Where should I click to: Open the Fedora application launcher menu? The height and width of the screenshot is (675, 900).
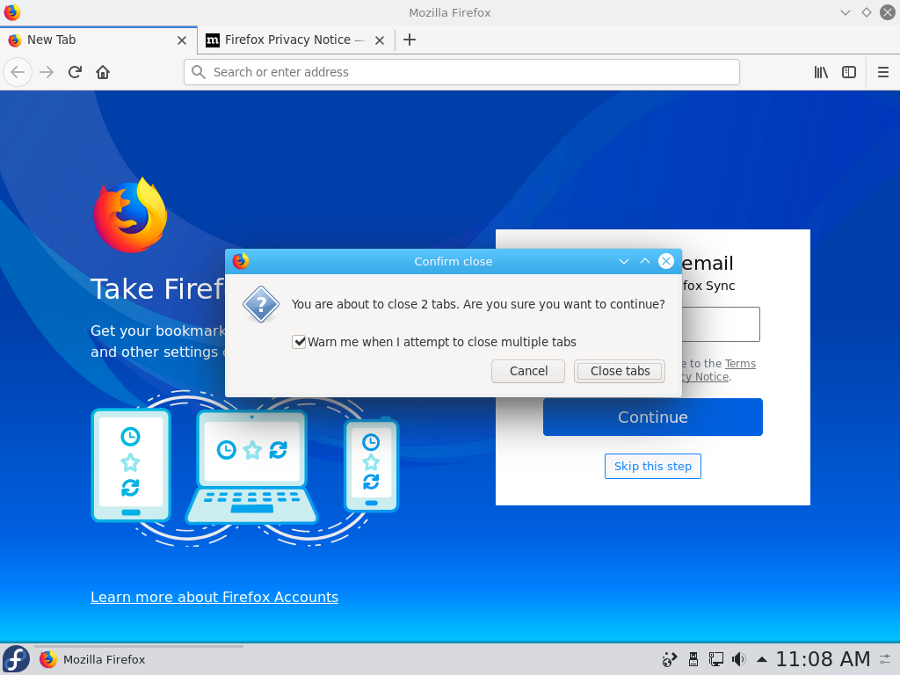coord(16,659)
